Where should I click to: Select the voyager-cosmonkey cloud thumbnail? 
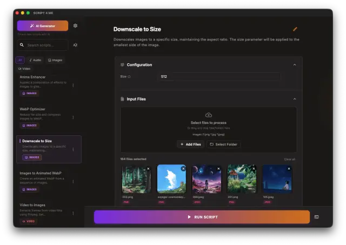click(172, 179)
